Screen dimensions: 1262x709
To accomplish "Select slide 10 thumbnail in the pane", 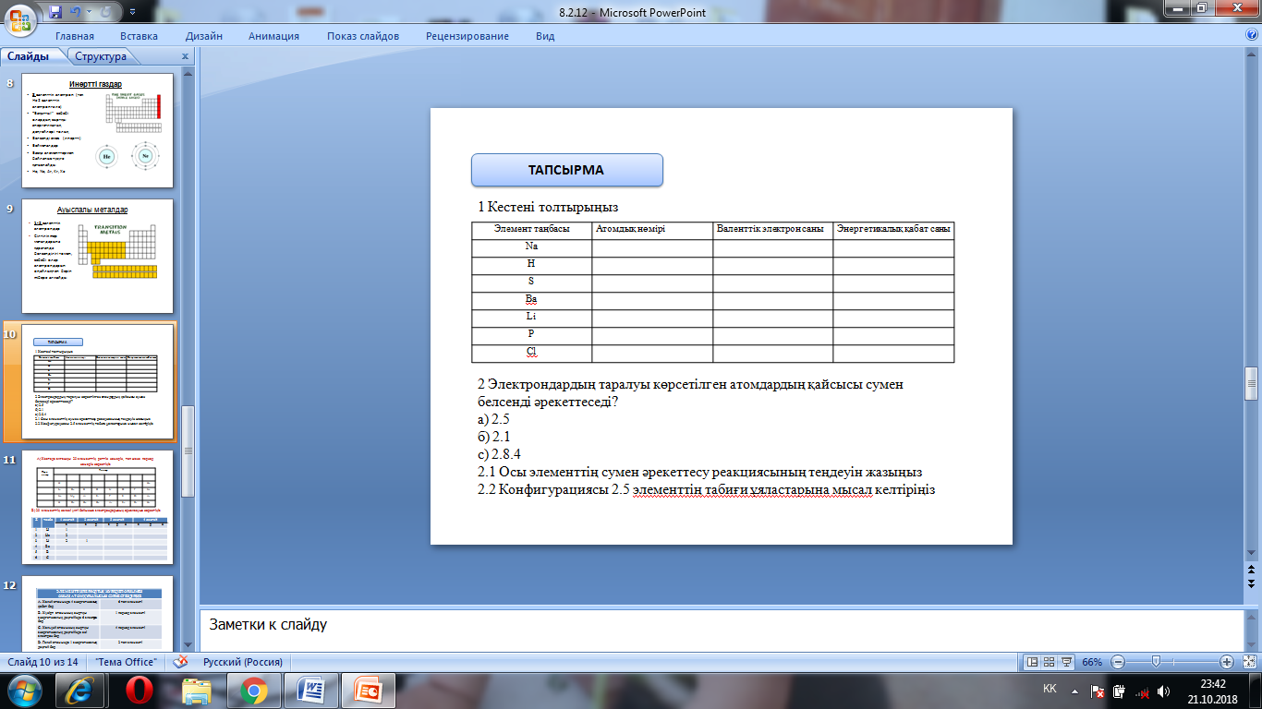I will click(97, 379).
